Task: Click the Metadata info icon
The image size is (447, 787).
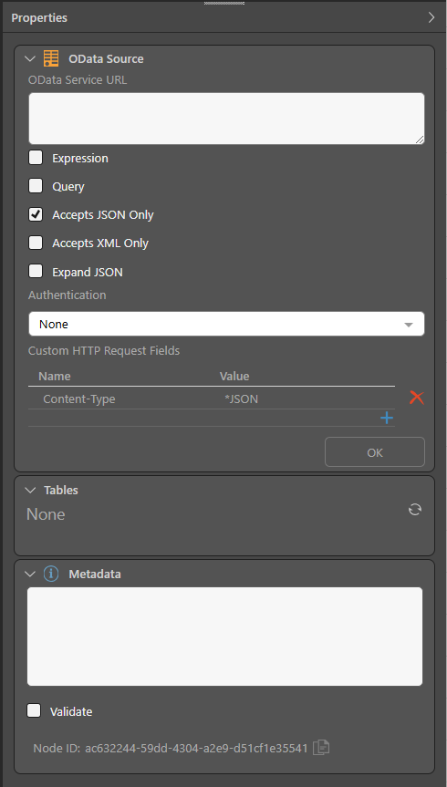Action: point(51,574)
